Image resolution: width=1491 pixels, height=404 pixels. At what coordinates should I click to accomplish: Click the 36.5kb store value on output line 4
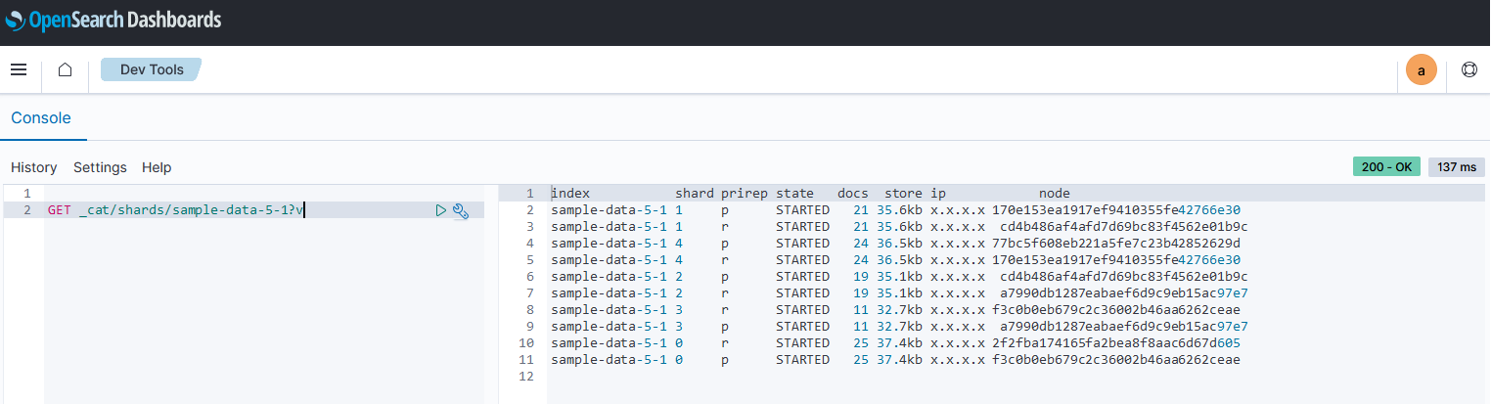coord(900,244)
